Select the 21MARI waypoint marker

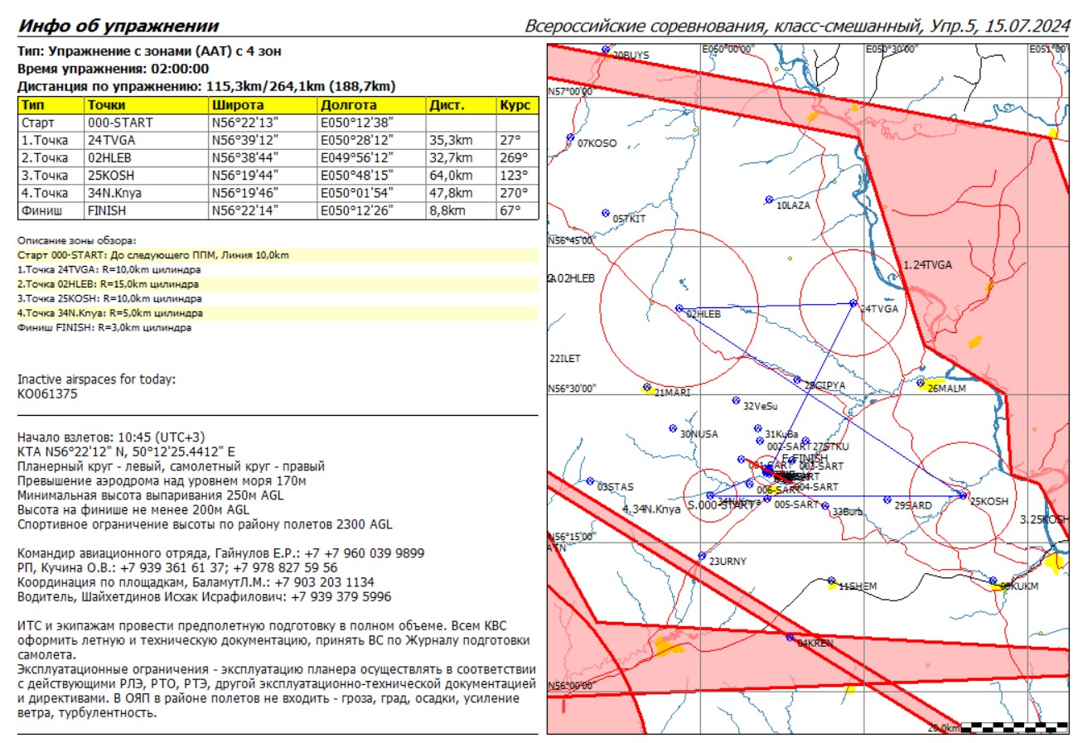click(646, 387)
